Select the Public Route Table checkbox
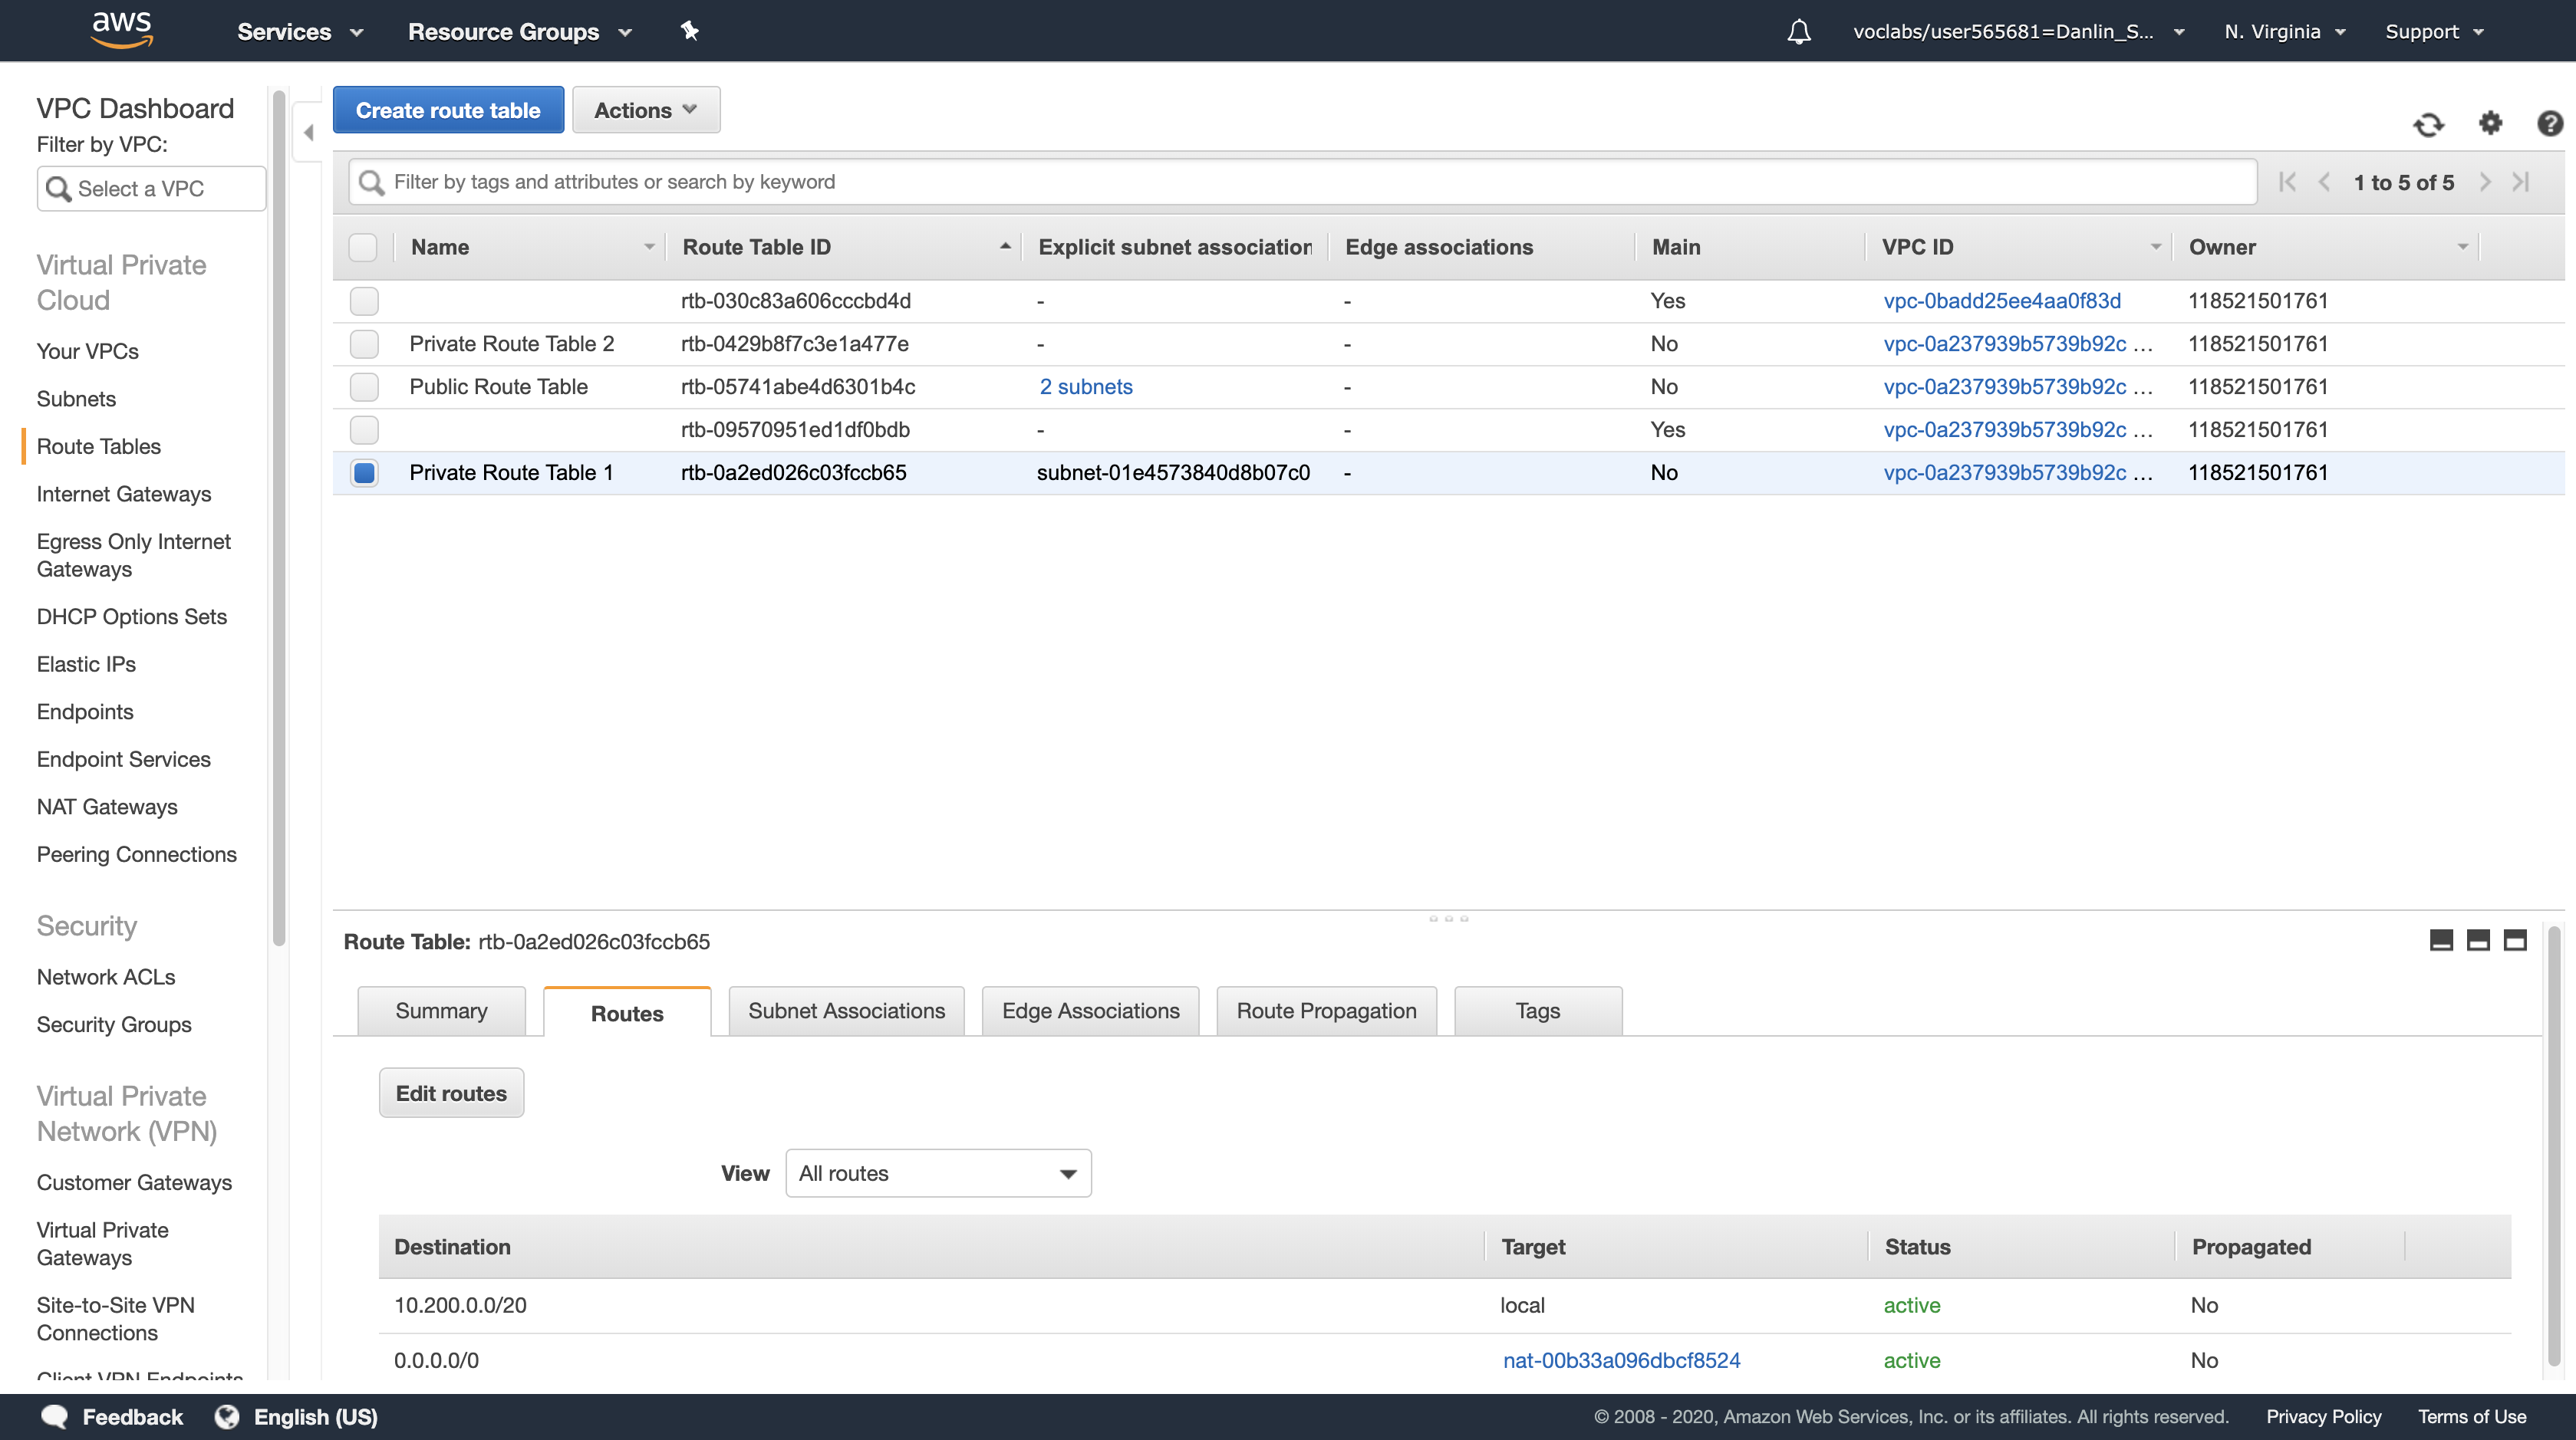 coord(364,386)
